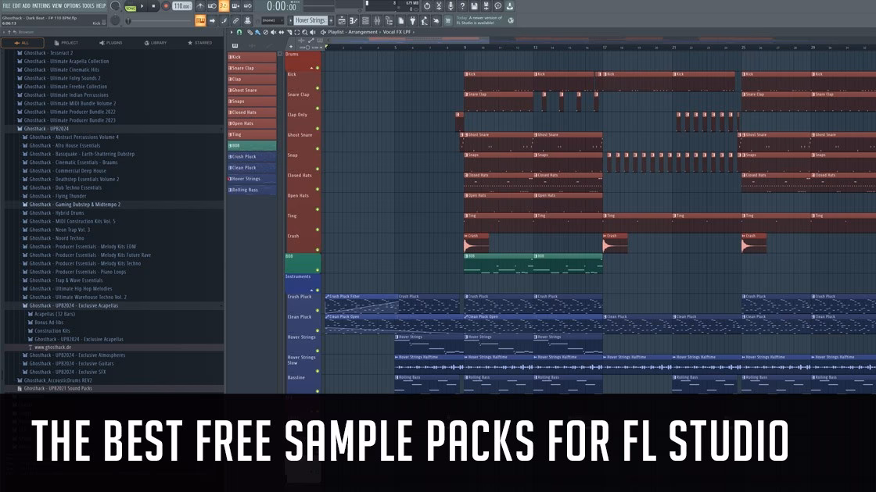This screenshot has width=876, height=492.
Task: Select the Playlist slice tool
Action: [289, 32]
